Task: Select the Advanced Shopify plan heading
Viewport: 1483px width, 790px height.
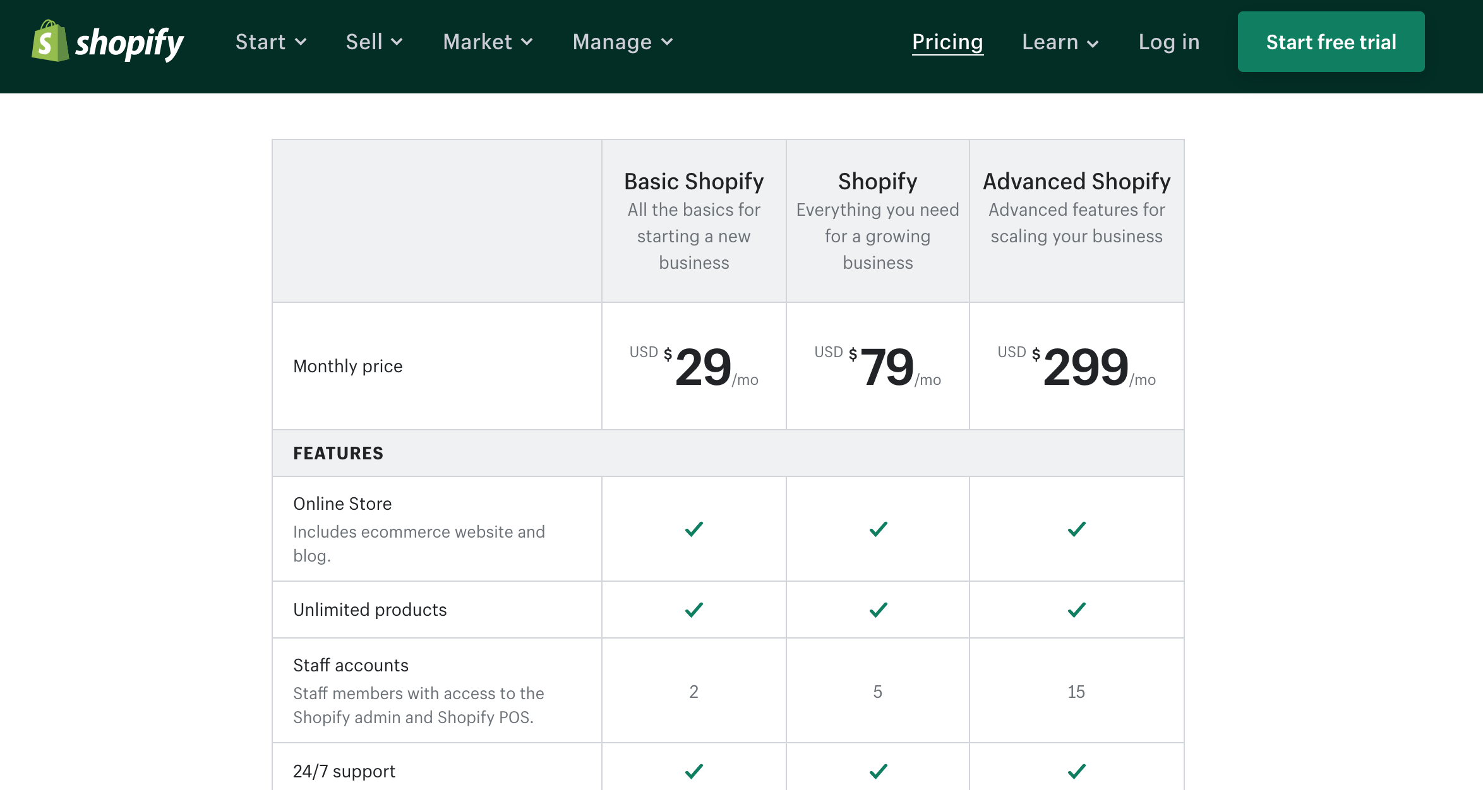Action: tap(1076, 181)
